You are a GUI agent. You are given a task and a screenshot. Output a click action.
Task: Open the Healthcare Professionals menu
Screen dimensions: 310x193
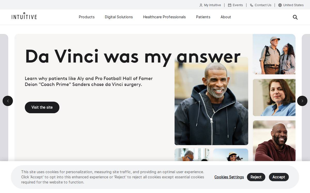[x=164, y=17]
